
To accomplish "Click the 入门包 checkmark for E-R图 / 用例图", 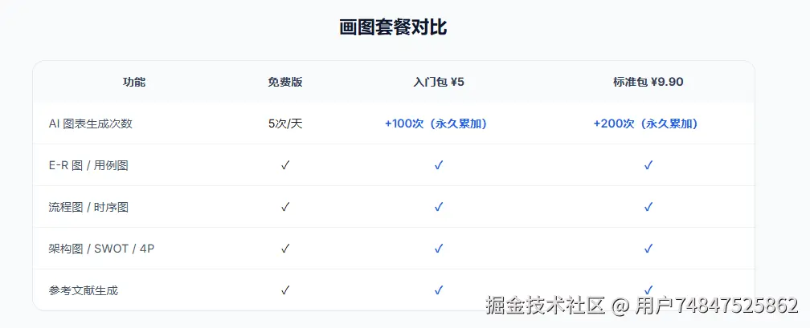I will click(439, 165).
